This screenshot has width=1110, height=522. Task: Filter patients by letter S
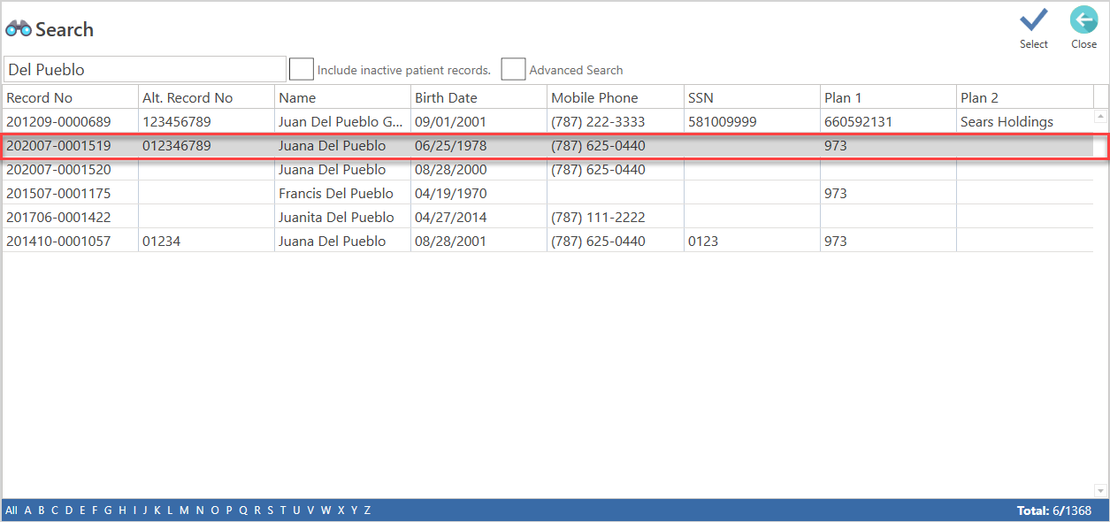pyautogui.click(x=270, y=510)
